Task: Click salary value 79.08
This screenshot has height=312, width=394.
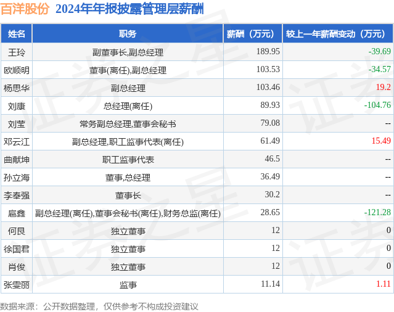Action: click(270, 123)
